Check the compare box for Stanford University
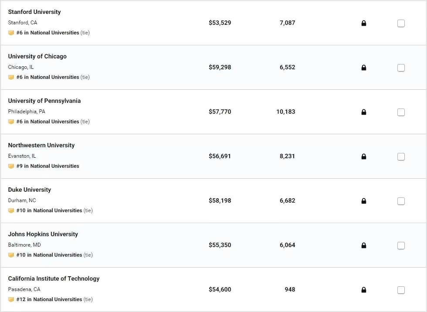The width and height of the screenshot is (427, 312). pos(401,24)
